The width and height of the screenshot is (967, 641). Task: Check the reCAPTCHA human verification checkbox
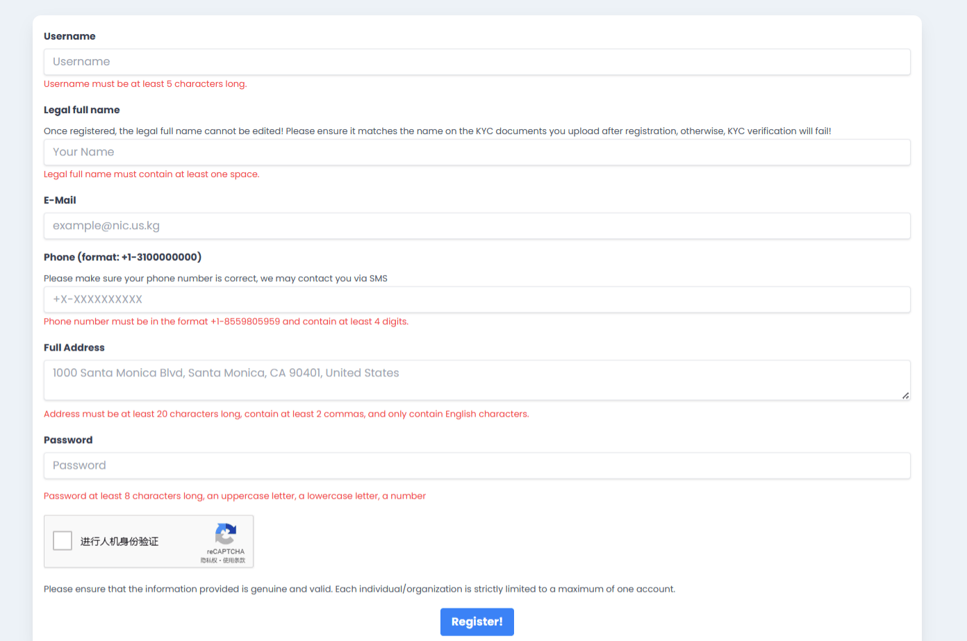pos(63,541)
